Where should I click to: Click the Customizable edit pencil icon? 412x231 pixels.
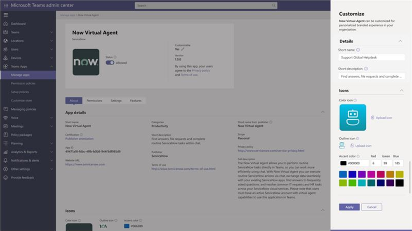point(183,49)
